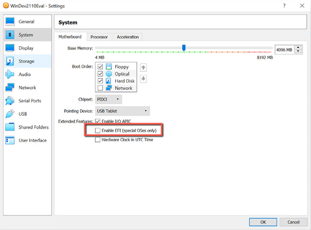Screen dimensions: 311x230
Task: Increase base memory with up stepper
Action: (298, 48)
